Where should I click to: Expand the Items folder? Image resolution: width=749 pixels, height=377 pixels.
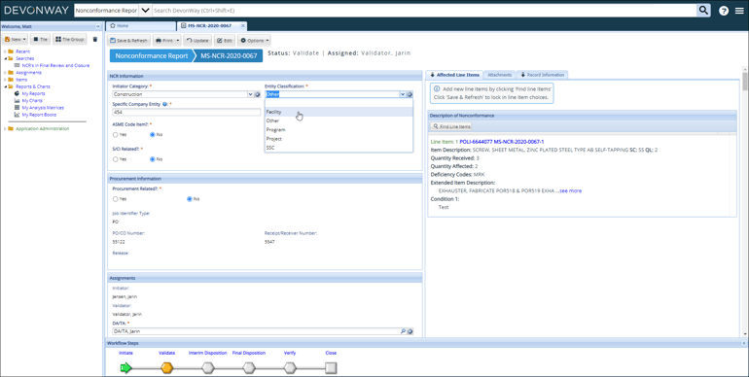(x=5, y=80)
